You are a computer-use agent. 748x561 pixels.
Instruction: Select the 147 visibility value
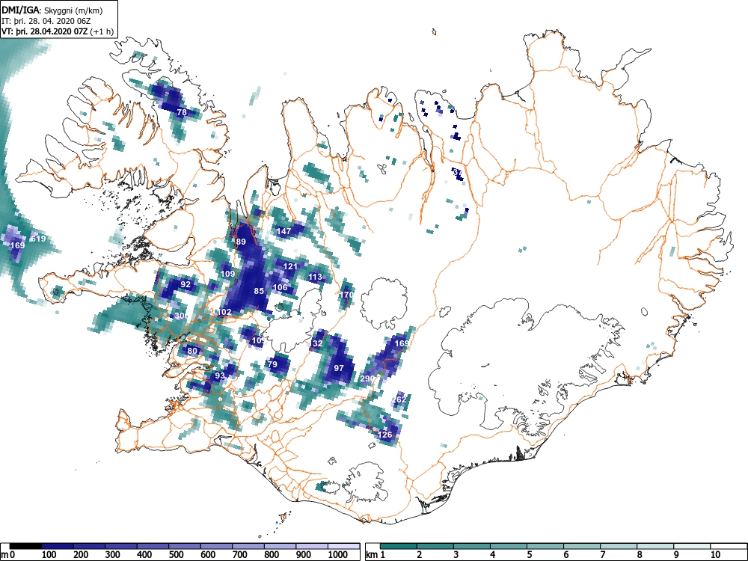tap(283, 231)
